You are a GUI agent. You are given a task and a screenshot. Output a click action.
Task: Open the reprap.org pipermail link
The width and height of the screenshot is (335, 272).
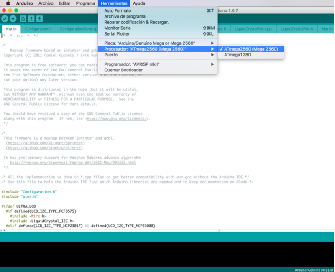pos(73,163)
